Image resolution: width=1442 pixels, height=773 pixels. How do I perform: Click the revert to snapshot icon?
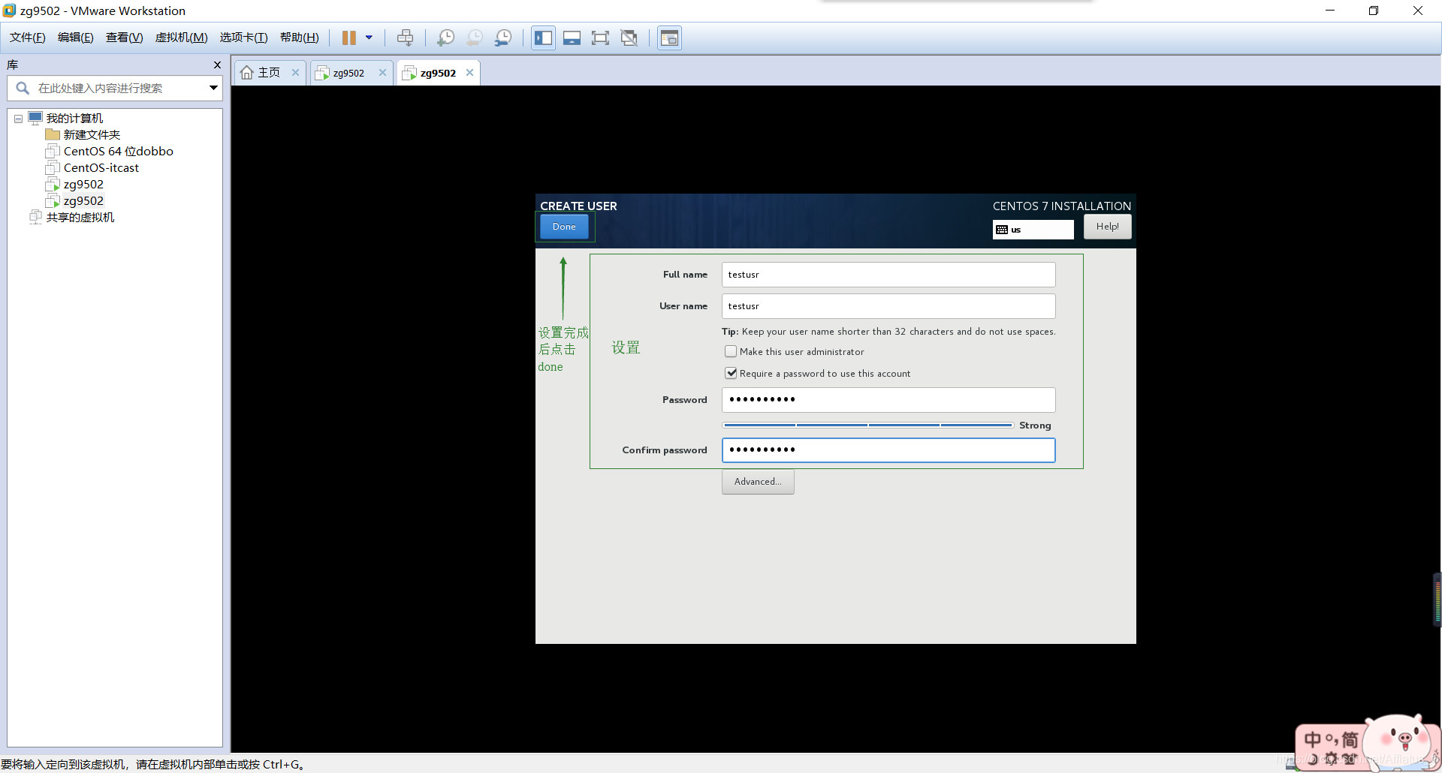click(475, 38)
